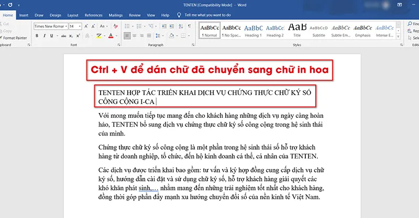419x218 pixels.
Task: Toggle Subscript formatting
Action: [x=71, y=35]
